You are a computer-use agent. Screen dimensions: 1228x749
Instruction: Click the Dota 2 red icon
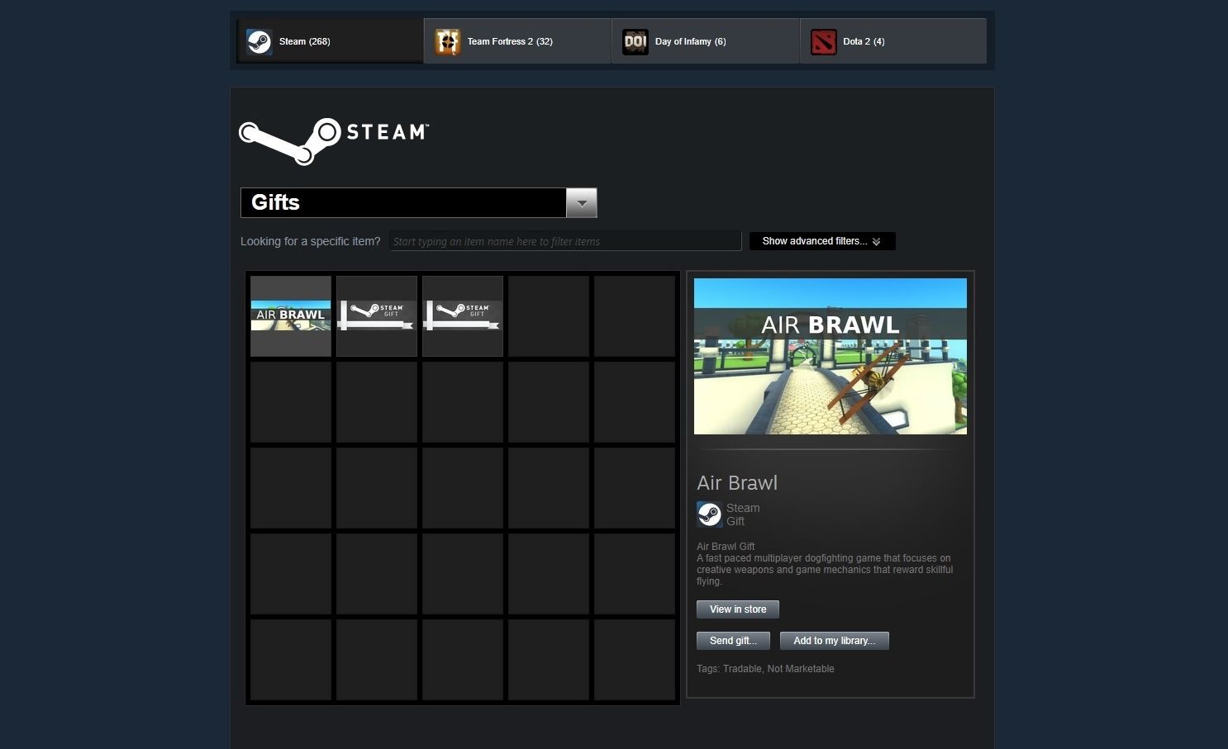tap(823, 41)
